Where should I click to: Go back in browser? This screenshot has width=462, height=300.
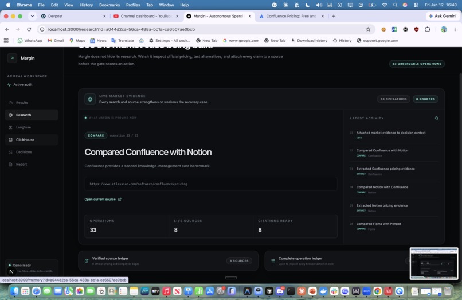tap(7, 29)
